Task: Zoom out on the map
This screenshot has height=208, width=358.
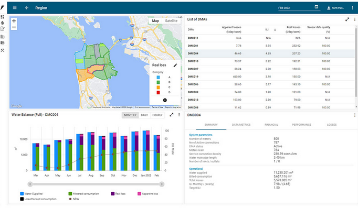Action: tap(14, 27)
